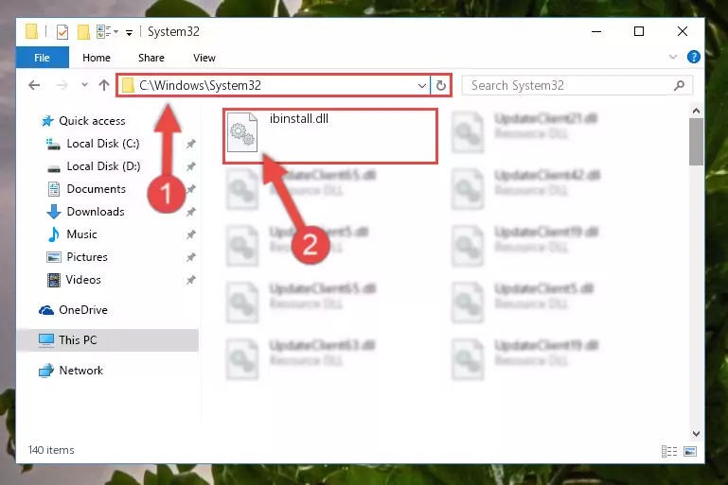
Task: Click the Properties quick access toolbar icon
Action: pyautogui.click(x=62, y=32)
